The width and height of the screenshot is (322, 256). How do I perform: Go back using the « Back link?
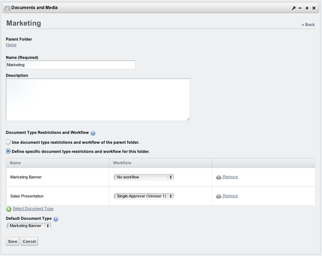308,25
